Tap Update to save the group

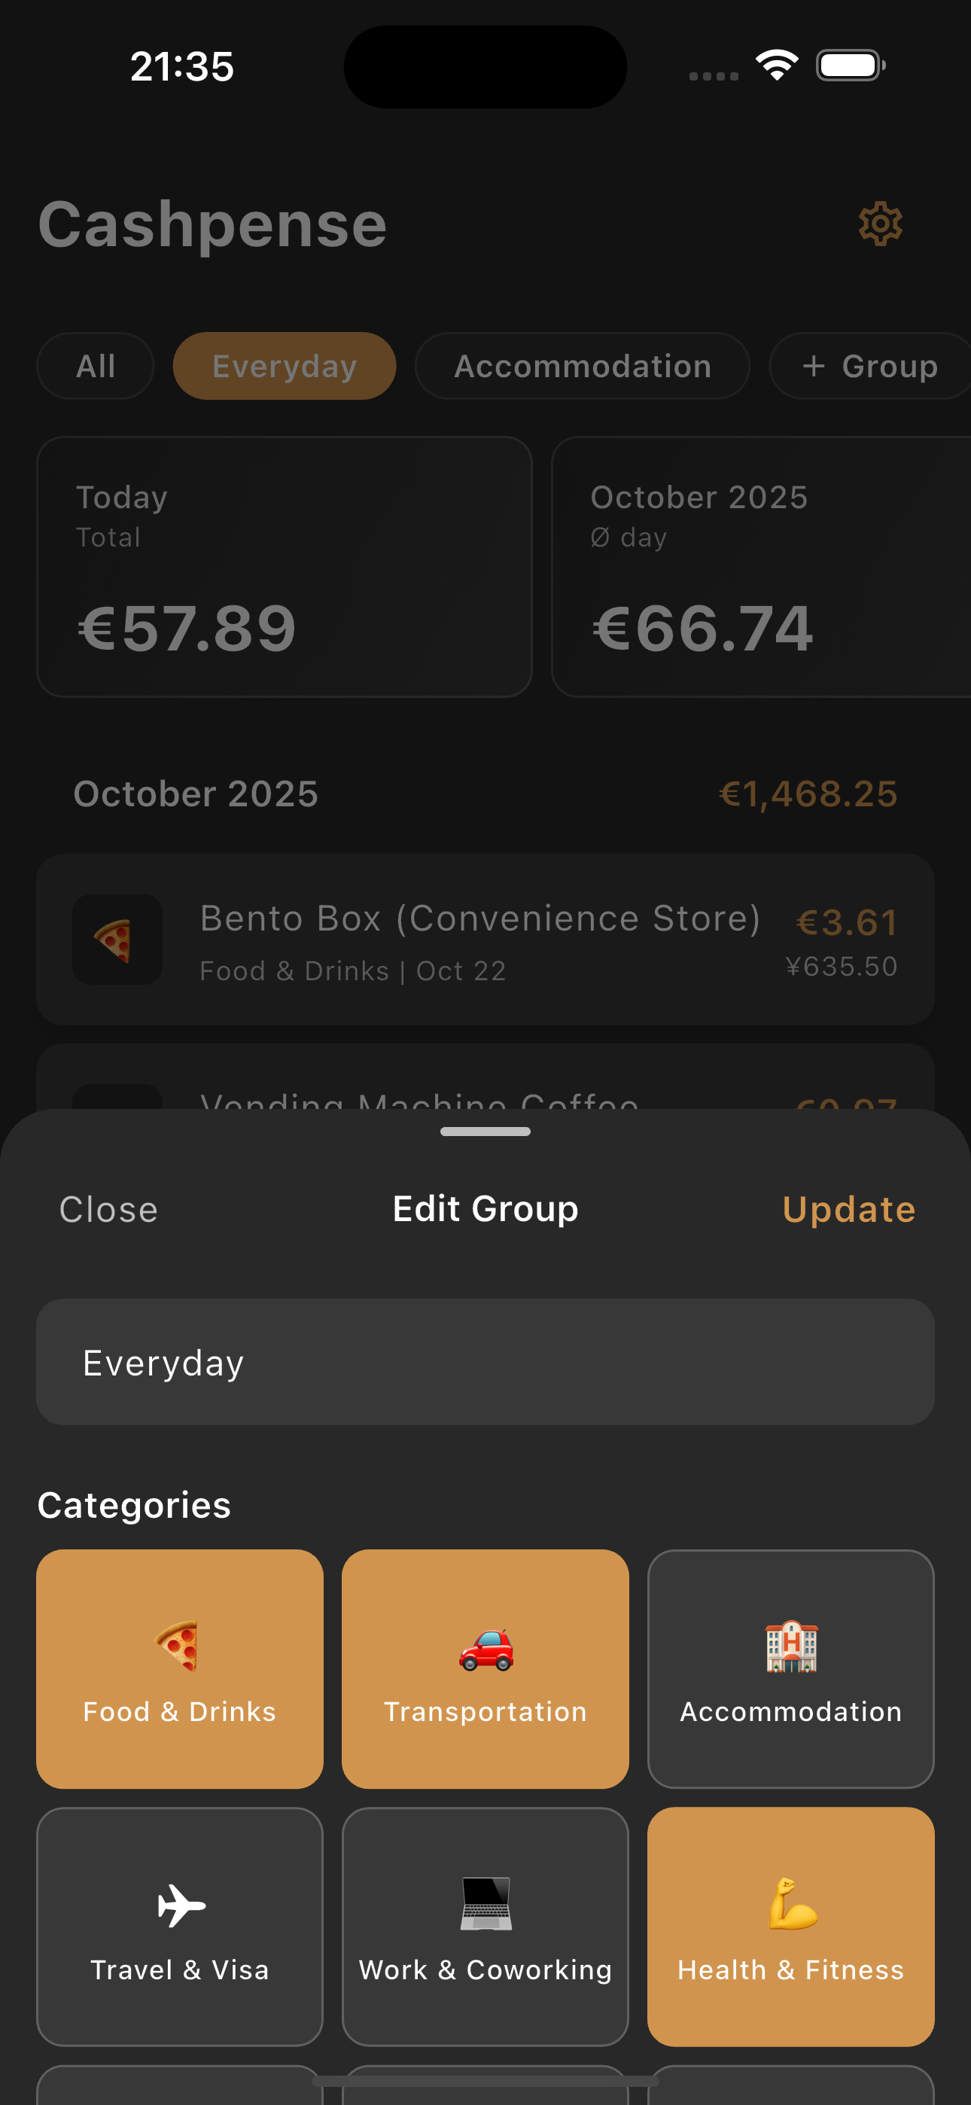tap(848, 1209)
